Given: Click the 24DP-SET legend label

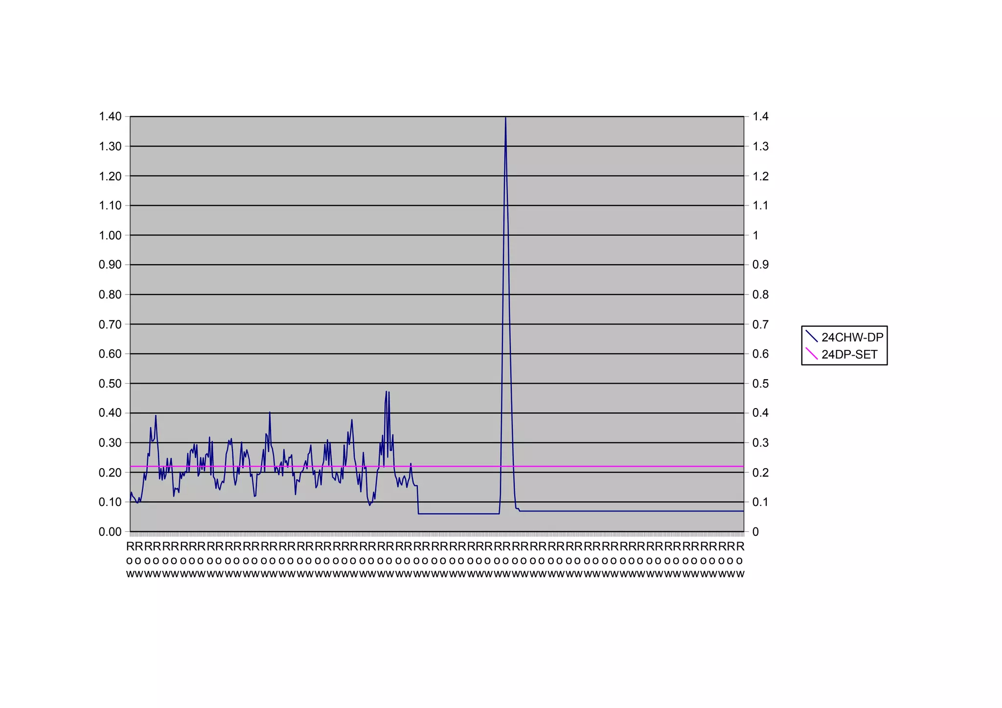Looking at the screenshot, I should click(x=849, y=355).
